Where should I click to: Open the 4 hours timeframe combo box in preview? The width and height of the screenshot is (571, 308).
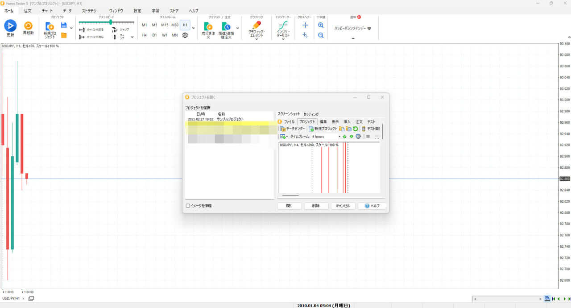[x=327, y=137]
